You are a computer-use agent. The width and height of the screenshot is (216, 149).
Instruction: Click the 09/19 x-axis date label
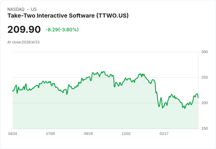click(x=88, y=134)
